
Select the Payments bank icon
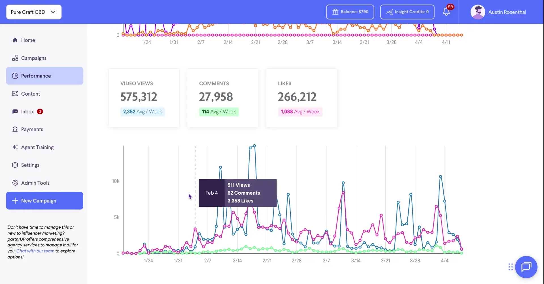pos(15,129)
